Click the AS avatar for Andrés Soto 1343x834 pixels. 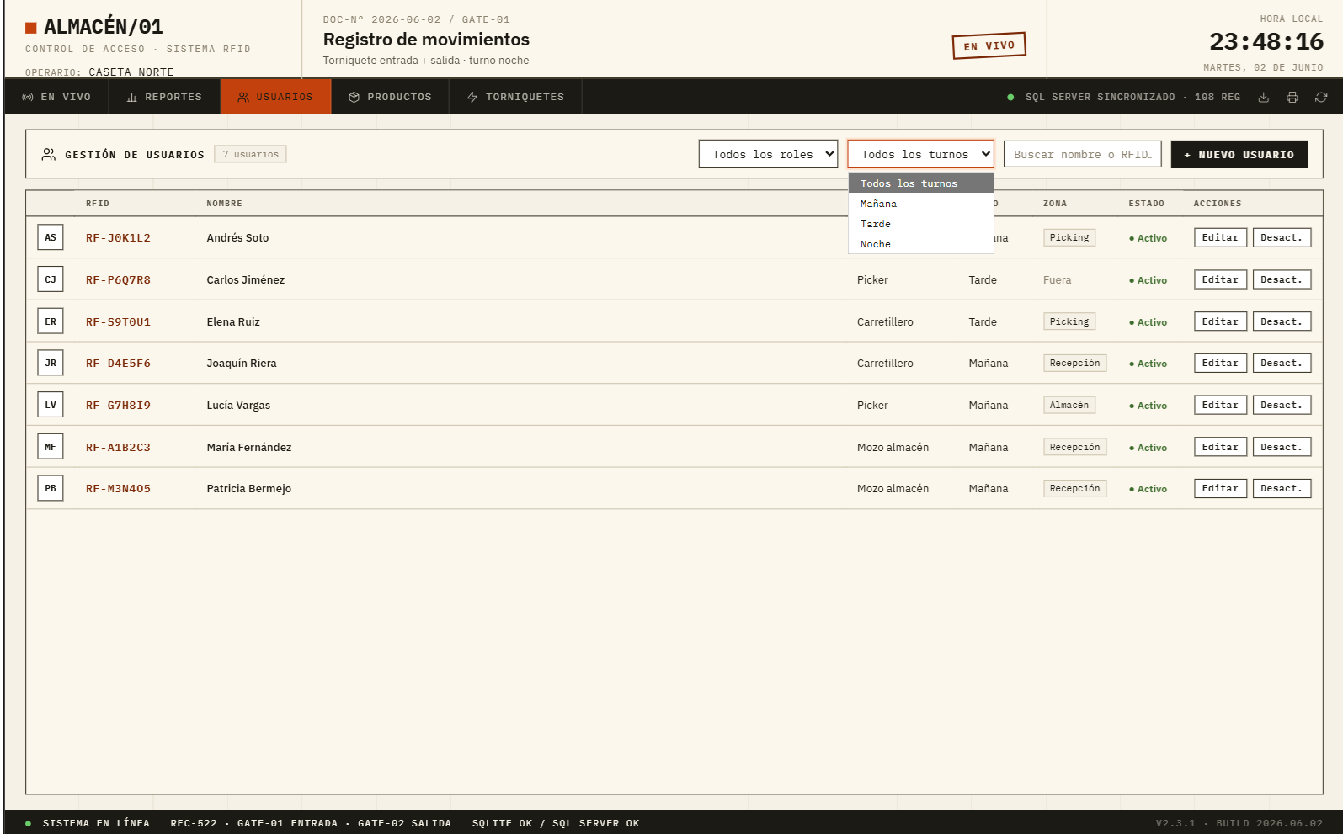pyautogui.click(x=51, y=237)
